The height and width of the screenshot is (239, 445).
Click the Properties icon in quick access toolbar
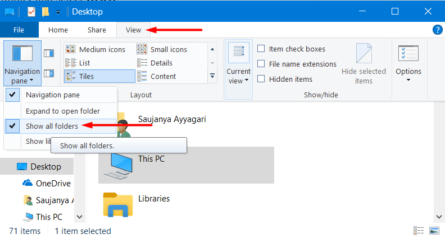click(x=31, y=11)
